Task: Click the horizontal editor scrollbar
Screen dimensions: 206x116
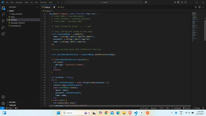Action: 120,106
